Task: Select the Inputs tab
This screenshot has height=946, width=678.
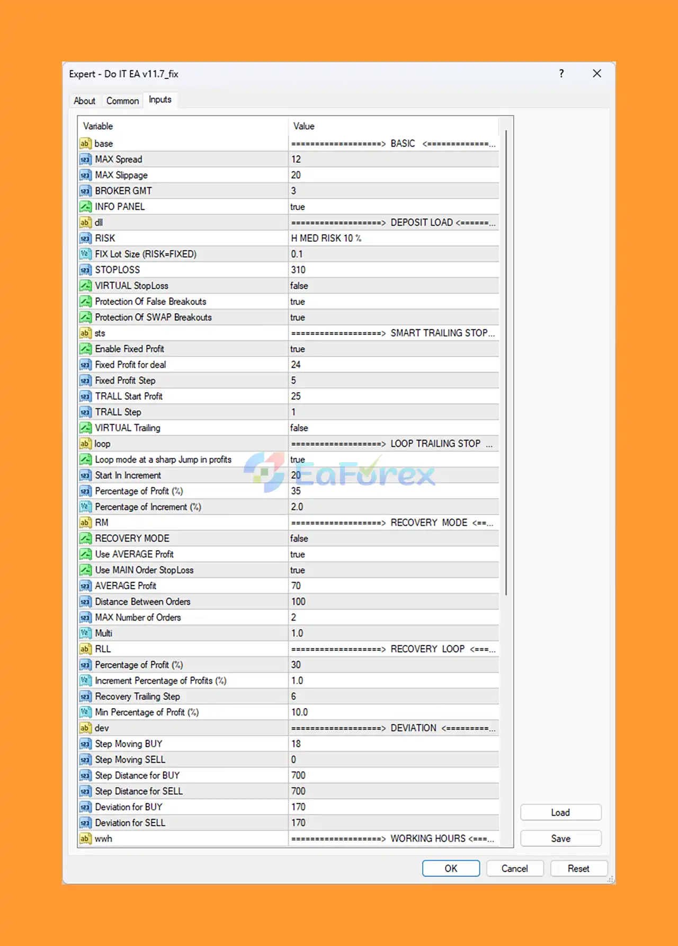Action: click(x=160, y=100)
